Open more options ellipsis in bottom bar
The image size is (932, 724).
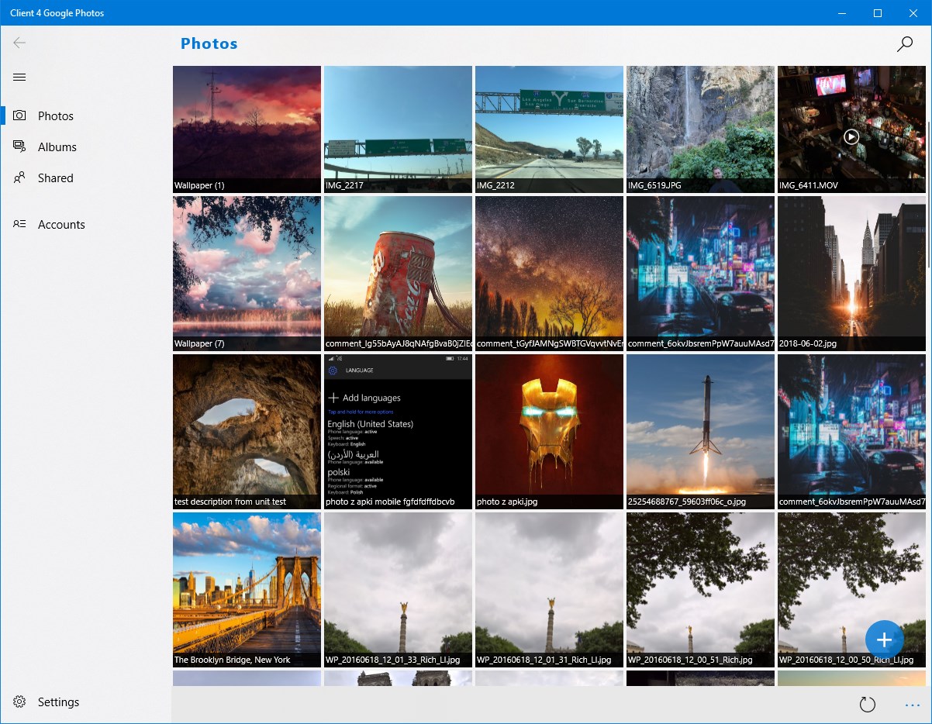(x=912, y=705)
